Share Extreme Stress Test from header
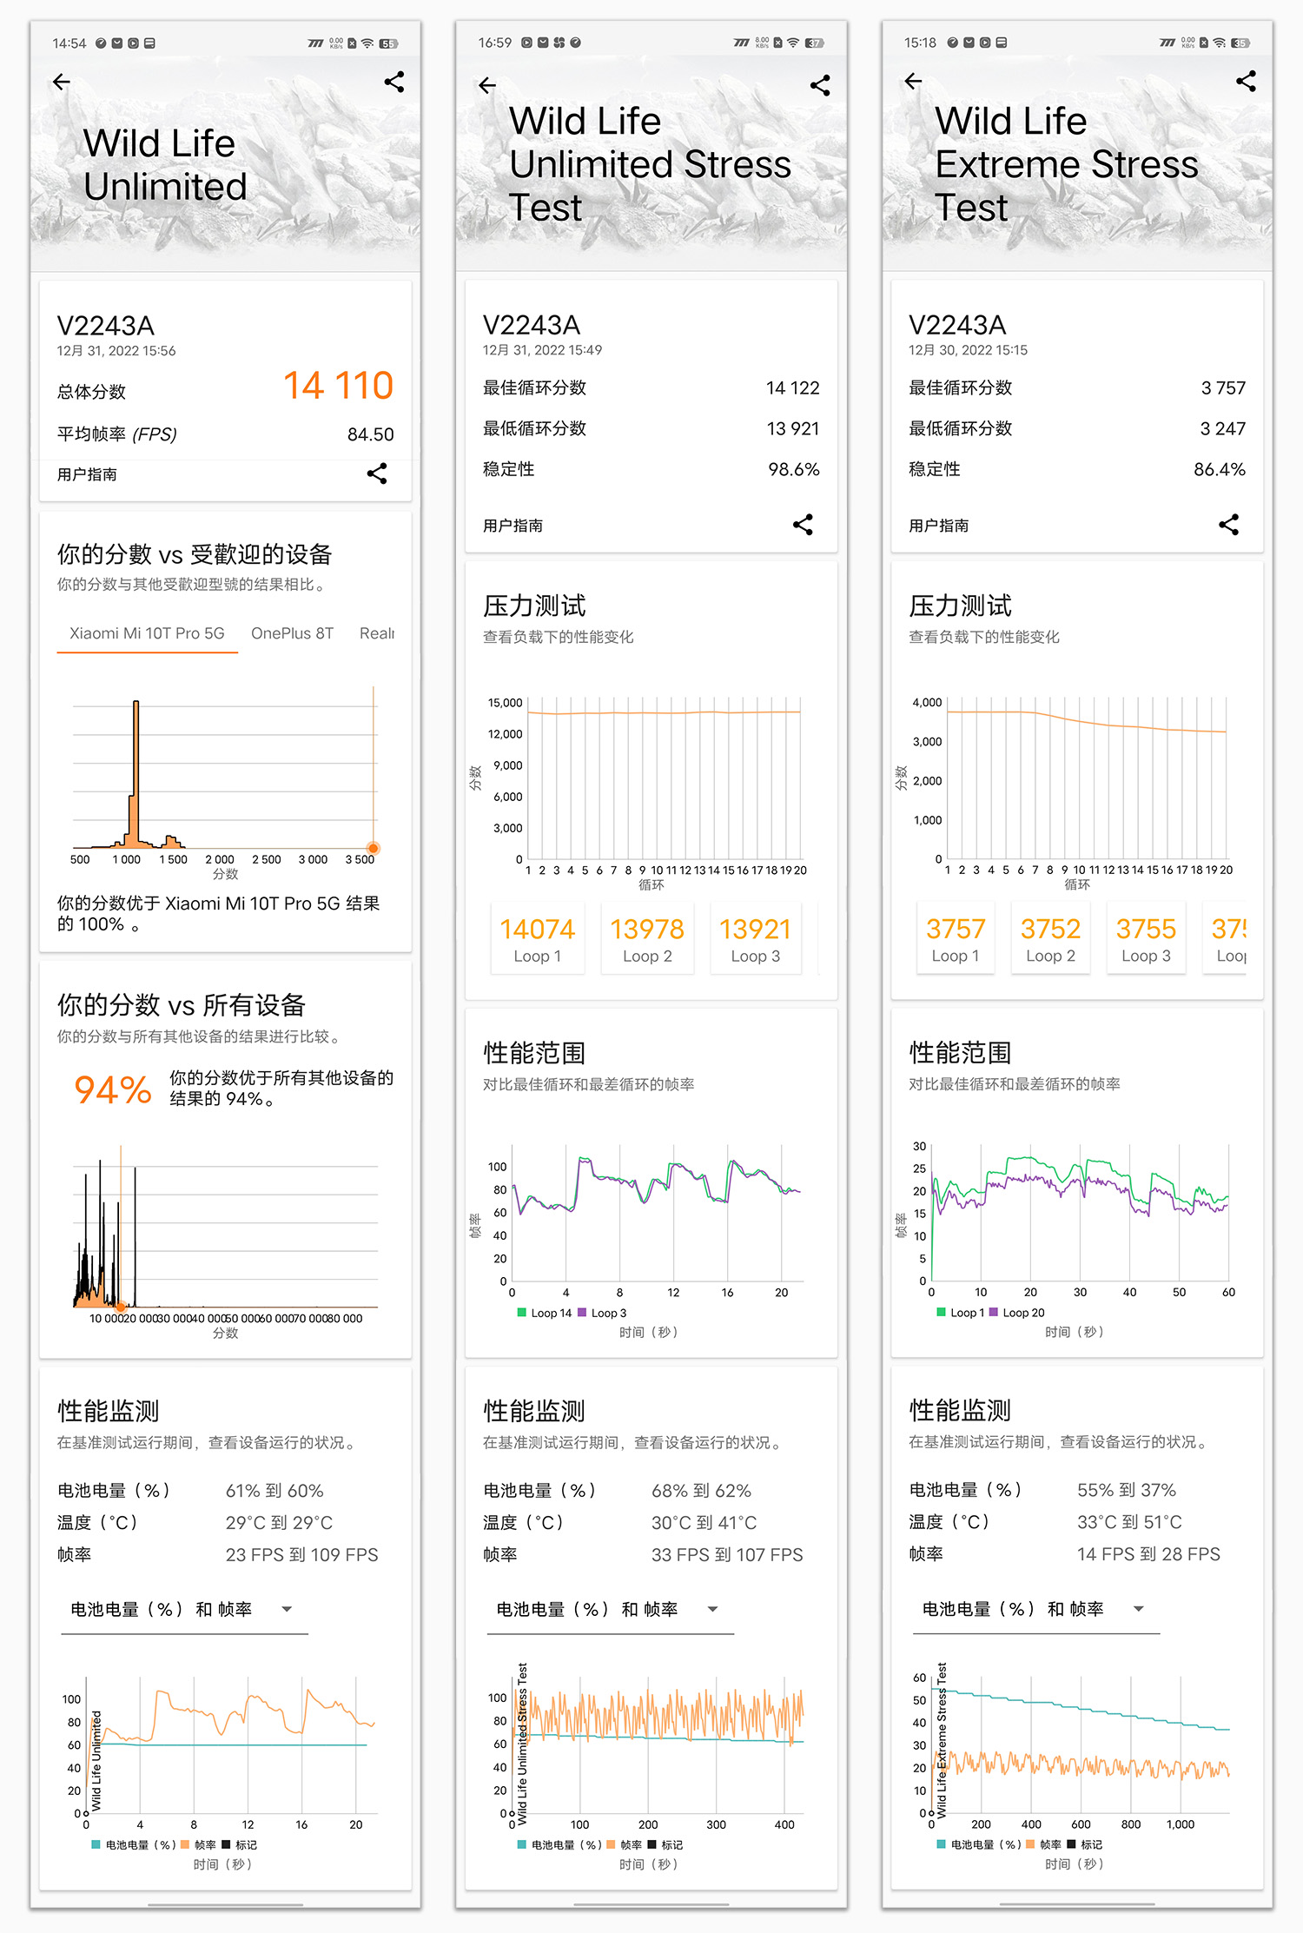 pyautogui.click(x=1247, y=81)
